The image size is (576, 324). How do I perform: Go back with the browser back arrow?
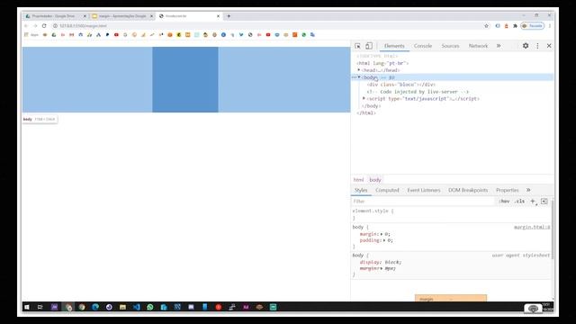click(x=26, y=26)
